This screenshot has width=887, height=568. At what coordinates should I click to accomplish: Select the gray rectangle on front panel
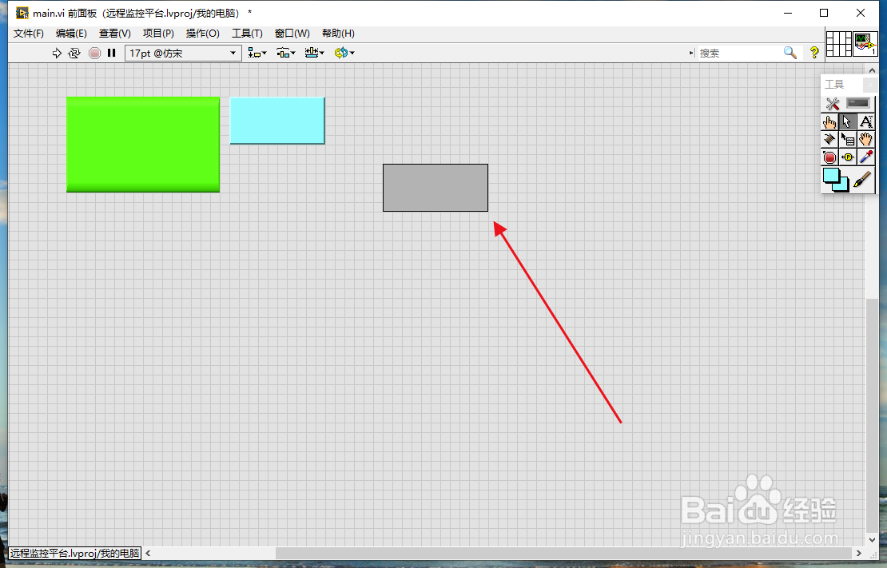tap(436, 188)
